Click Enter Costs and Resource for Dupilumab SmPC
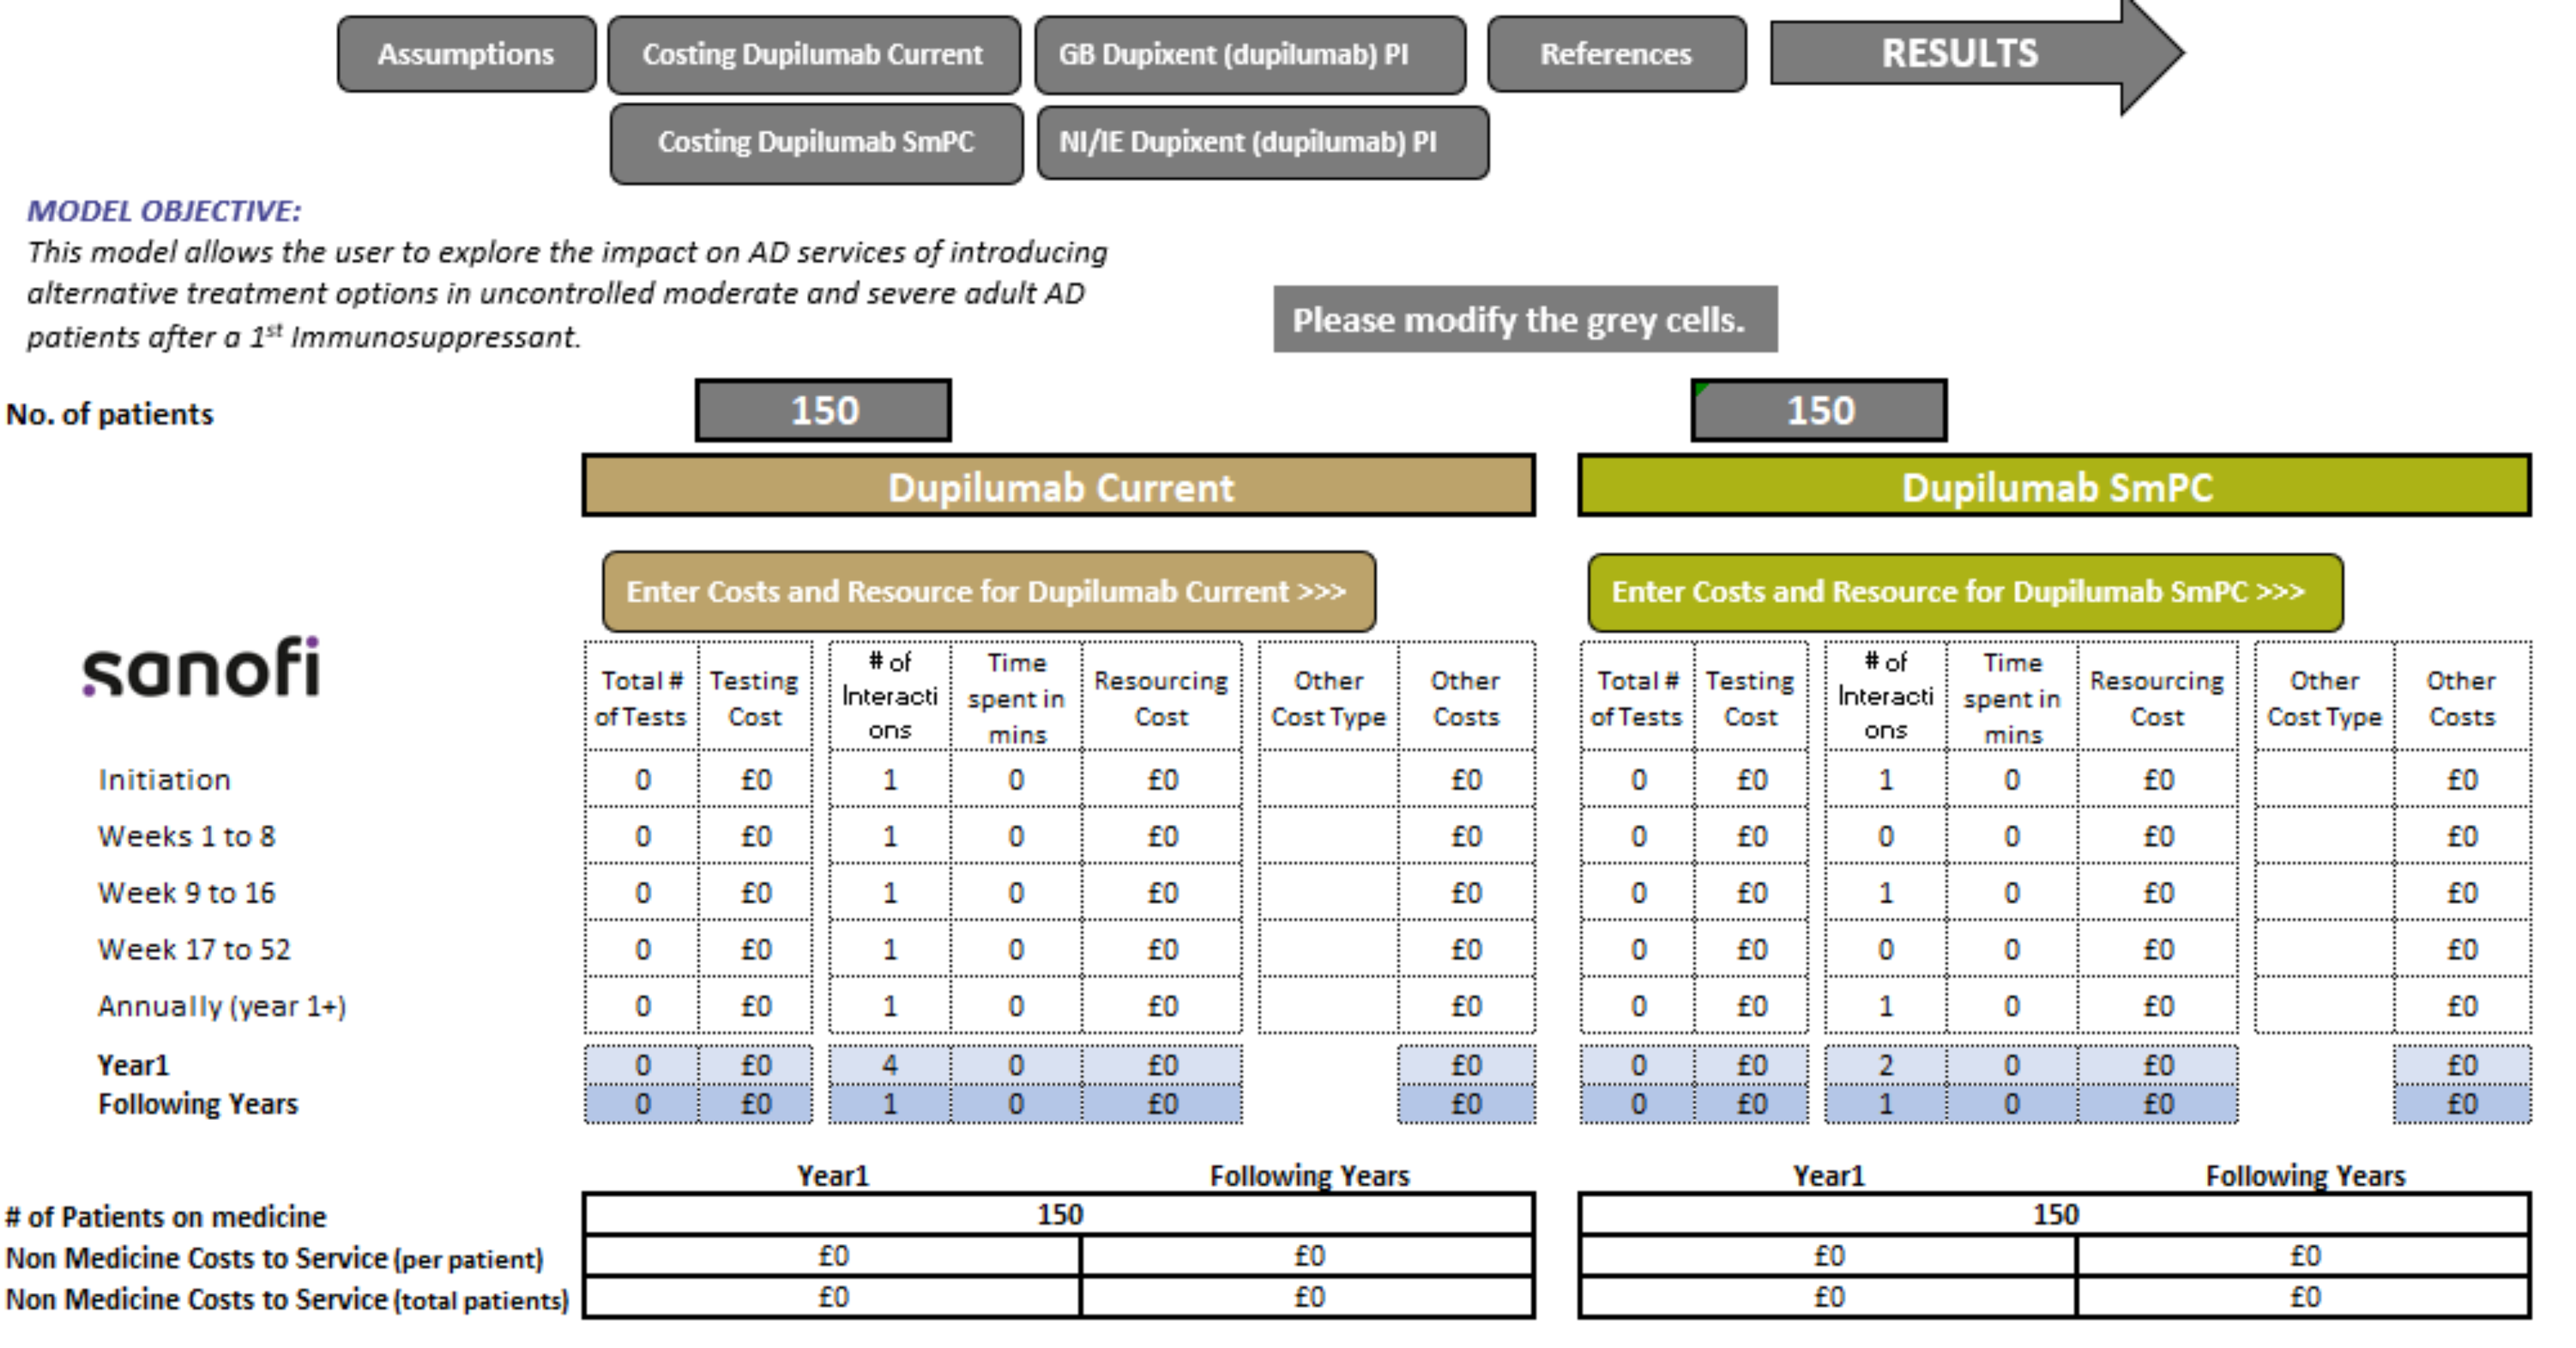The width and height of the screenshot is (2576, 1348). [x=1965, y=592]
